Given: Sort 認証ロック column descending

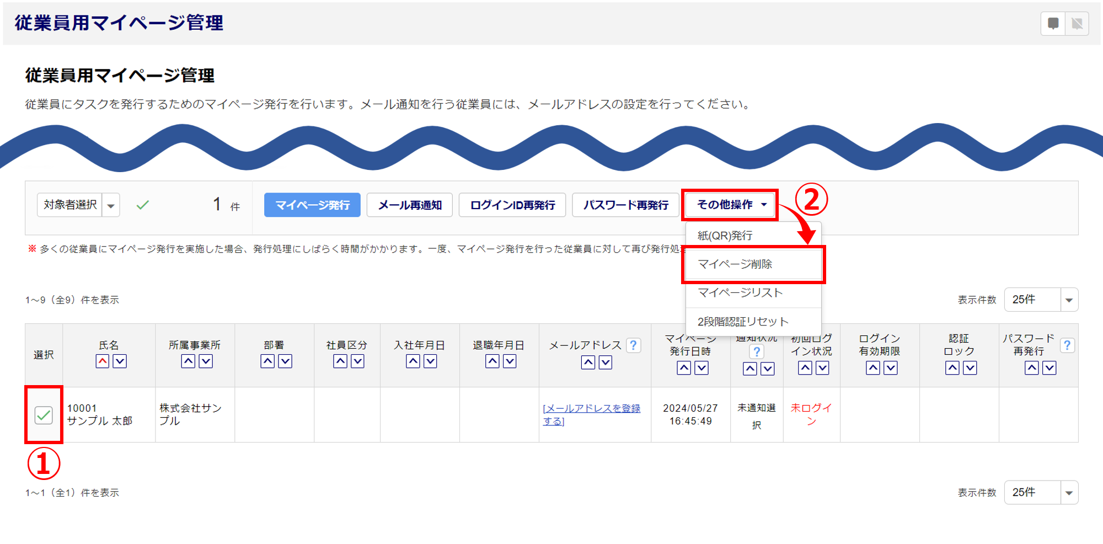Looking at the screenshot, I should point(970,368).
